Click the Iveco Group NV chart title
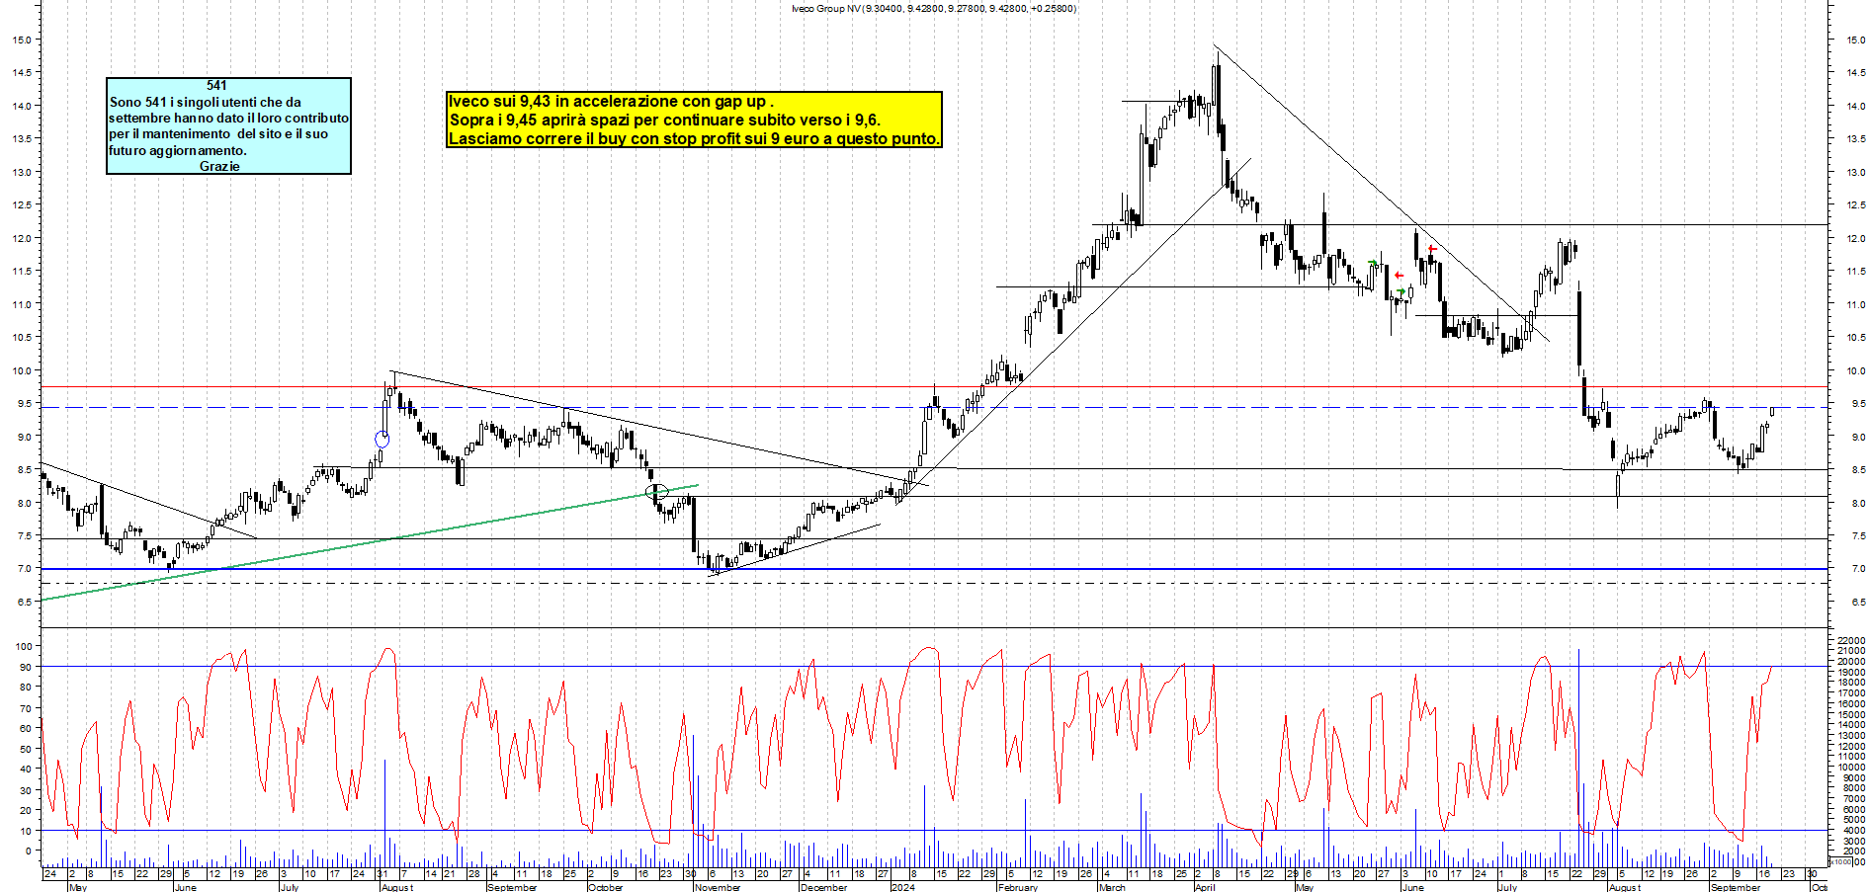The width and height of the screenshot is (1868, 892). point(934,9)
